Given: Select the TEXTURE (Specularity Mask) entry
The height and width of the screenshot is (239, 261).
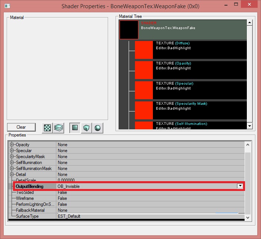Looking at the screenshot, I should pyautogui.click(x=200, y=110).
